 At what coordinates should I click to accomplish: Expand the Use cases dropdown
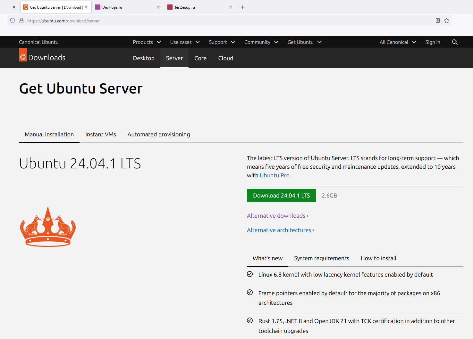click(185, 42)
